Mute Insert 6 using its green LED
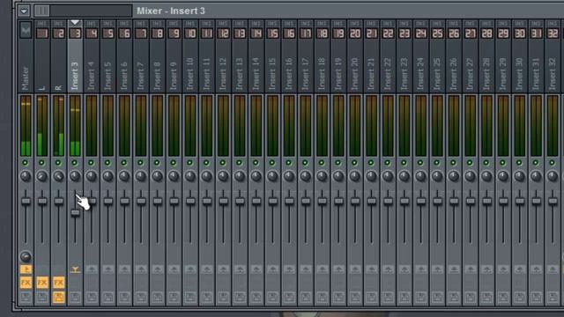This screenshot has width=564, height=317. click(124, 163)
